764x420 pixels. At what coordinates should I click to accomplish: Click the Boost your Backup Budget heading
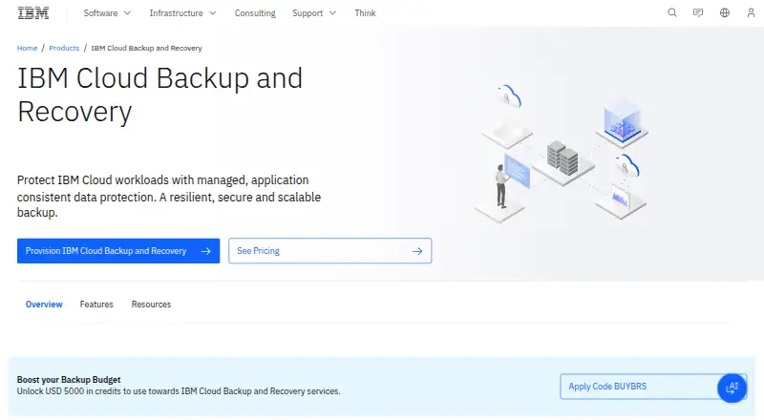(x=69, y=380)
